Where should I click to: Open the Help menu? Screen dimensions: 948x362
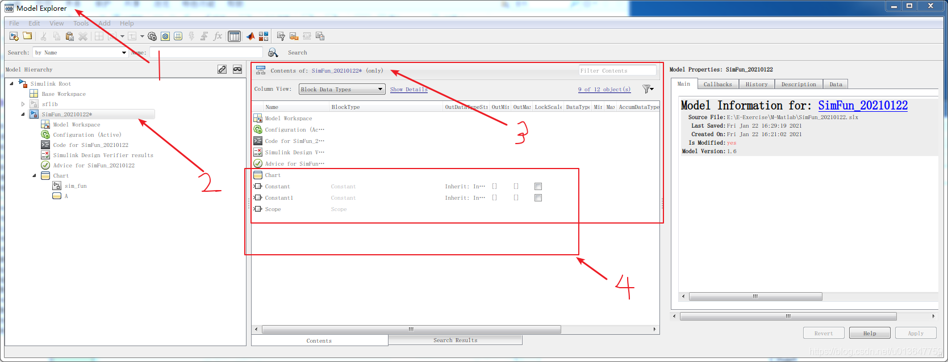coord(127,23)
